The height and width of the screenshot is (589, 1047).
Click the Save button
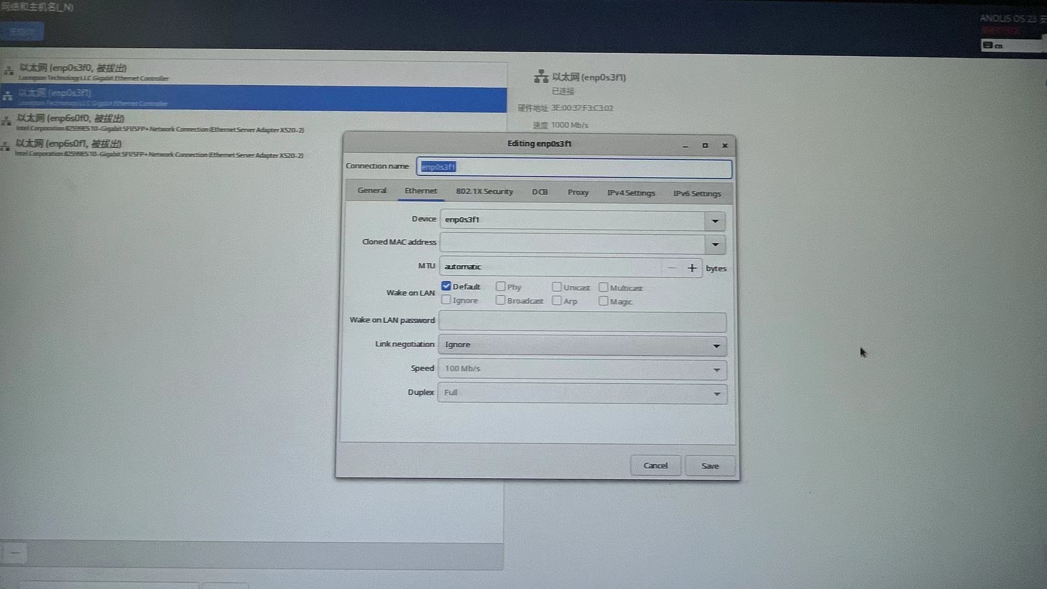coord(710,466)
